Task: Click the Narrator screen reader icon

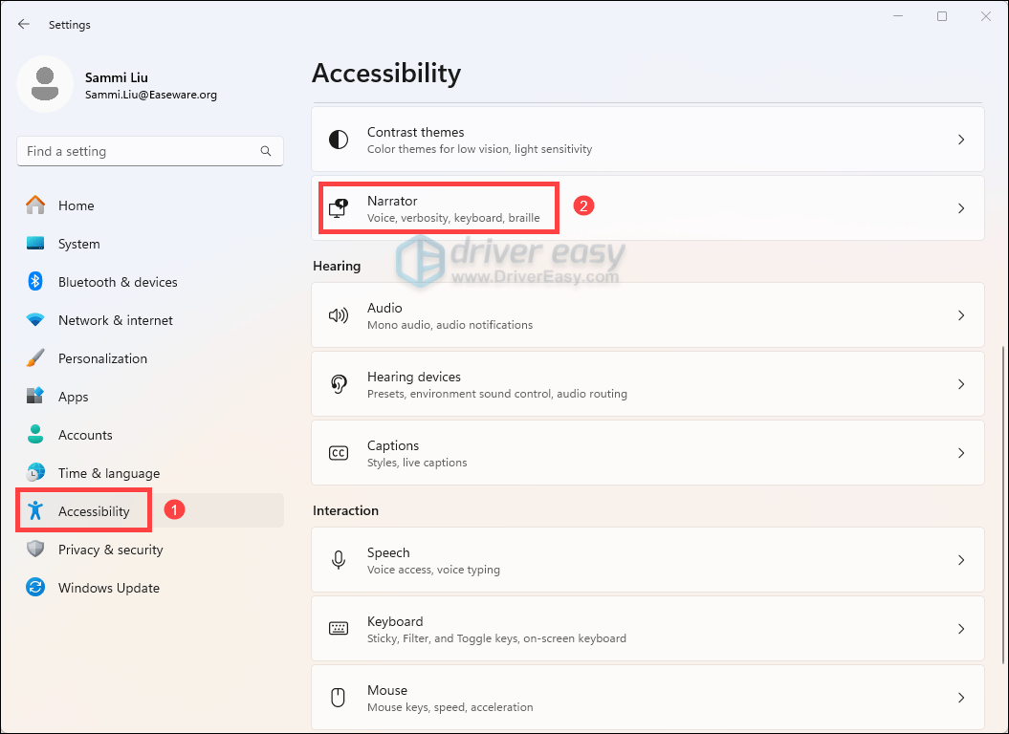Action: [339, 208]
